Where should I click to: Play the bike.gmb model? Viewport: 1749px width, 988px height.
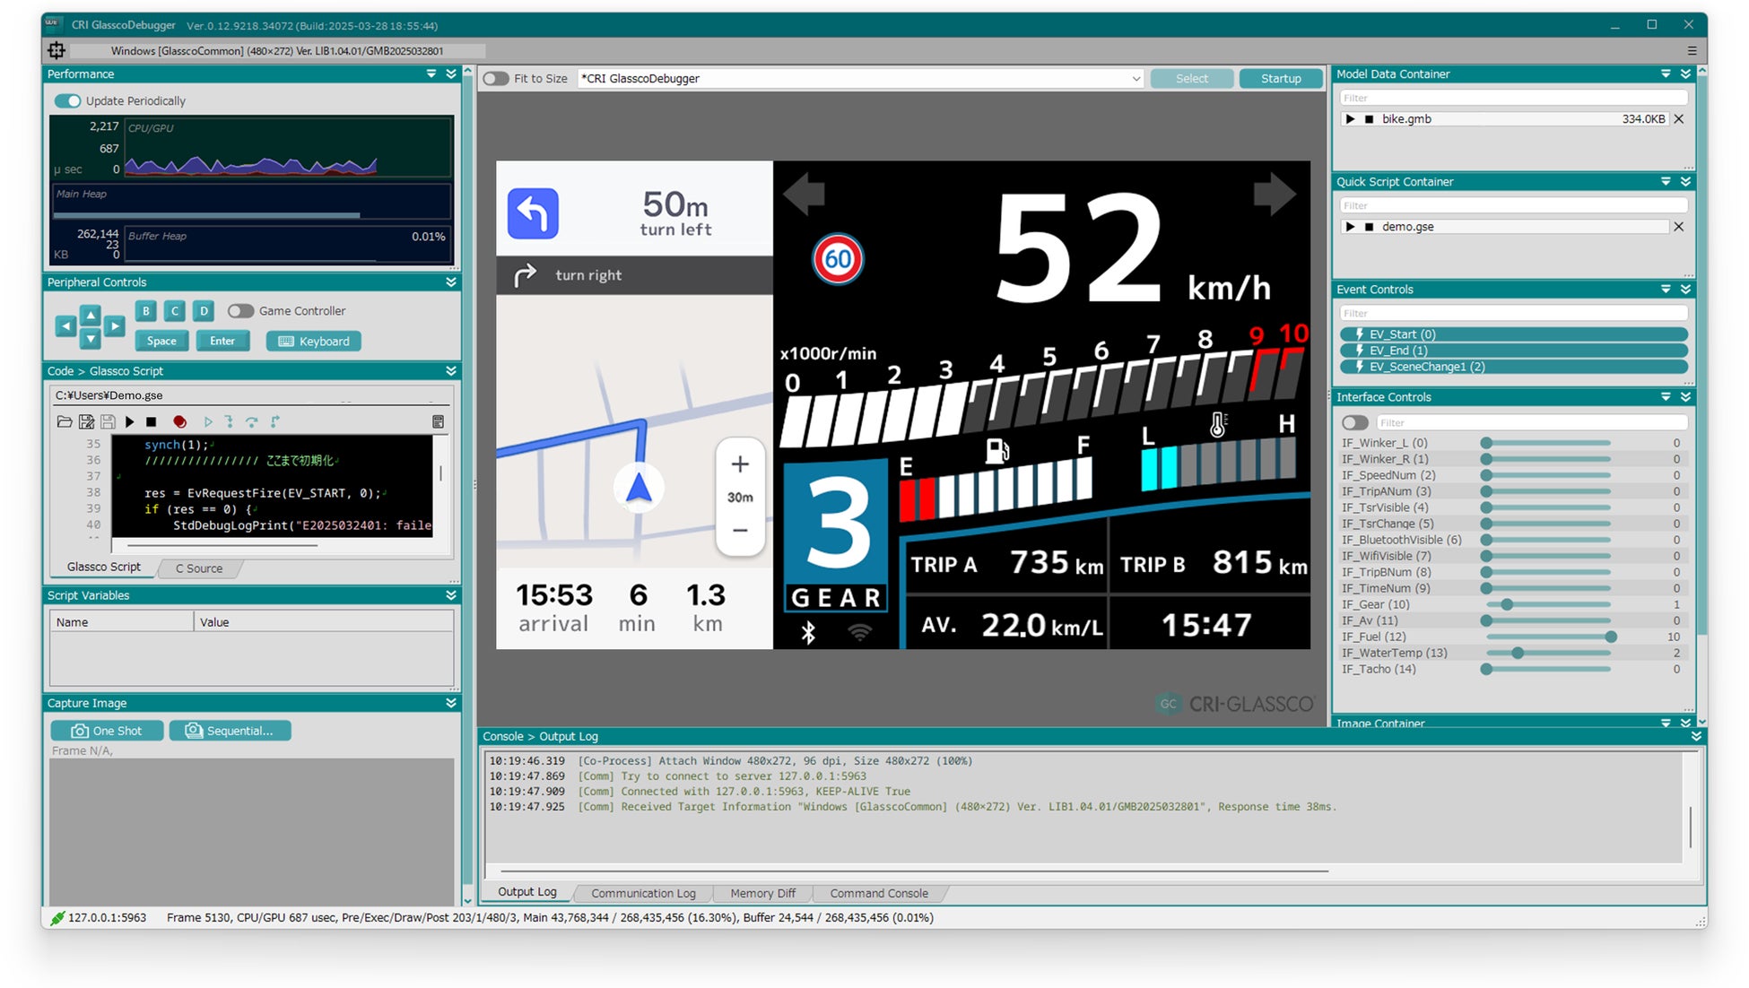tap(1350, 119)
